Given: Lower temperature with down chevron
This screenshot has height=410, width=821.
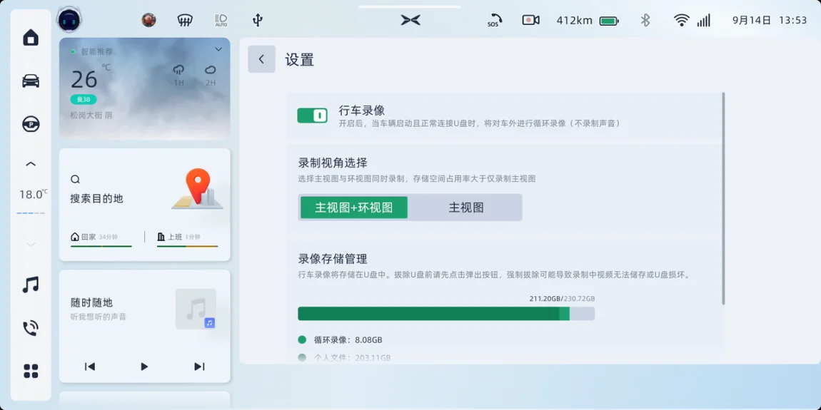Looking at the screenshot, I should click(31, 245).
